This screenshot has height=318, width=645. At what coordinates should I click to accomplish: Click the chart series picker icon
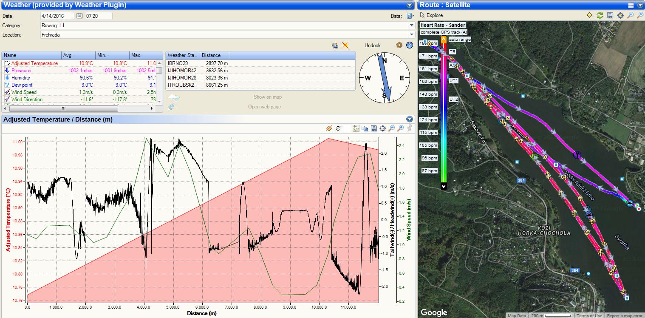[x=356, y=128]
